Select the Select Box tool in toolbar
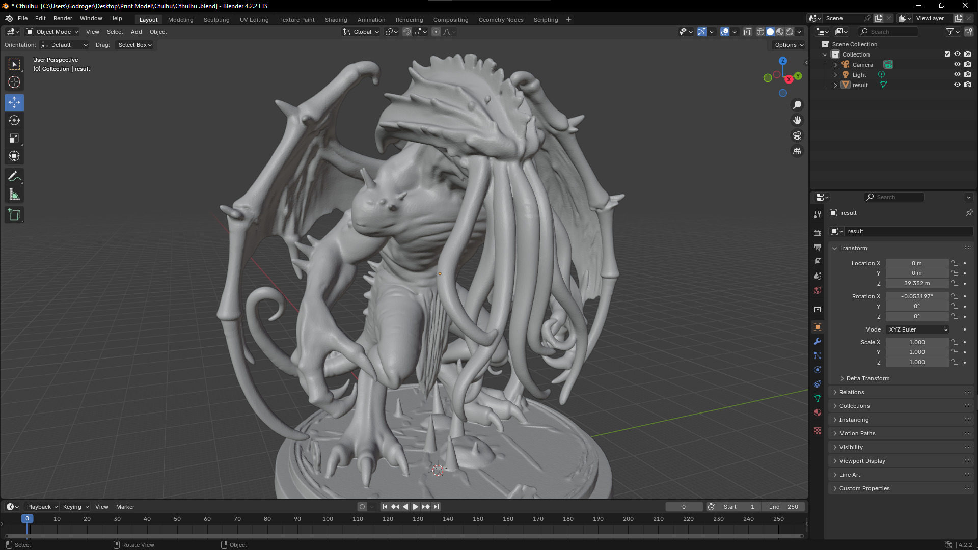This screenshot has width=978, height=550. (14, 64)
